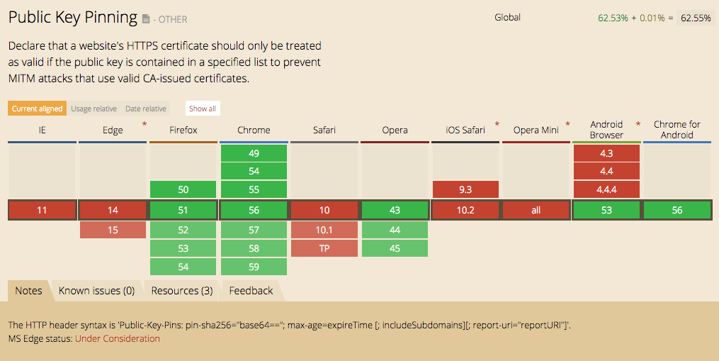Click the Opera Mini all cell
Image resolution: width=719 pixels, height=361 pixels.
(536, 211)
